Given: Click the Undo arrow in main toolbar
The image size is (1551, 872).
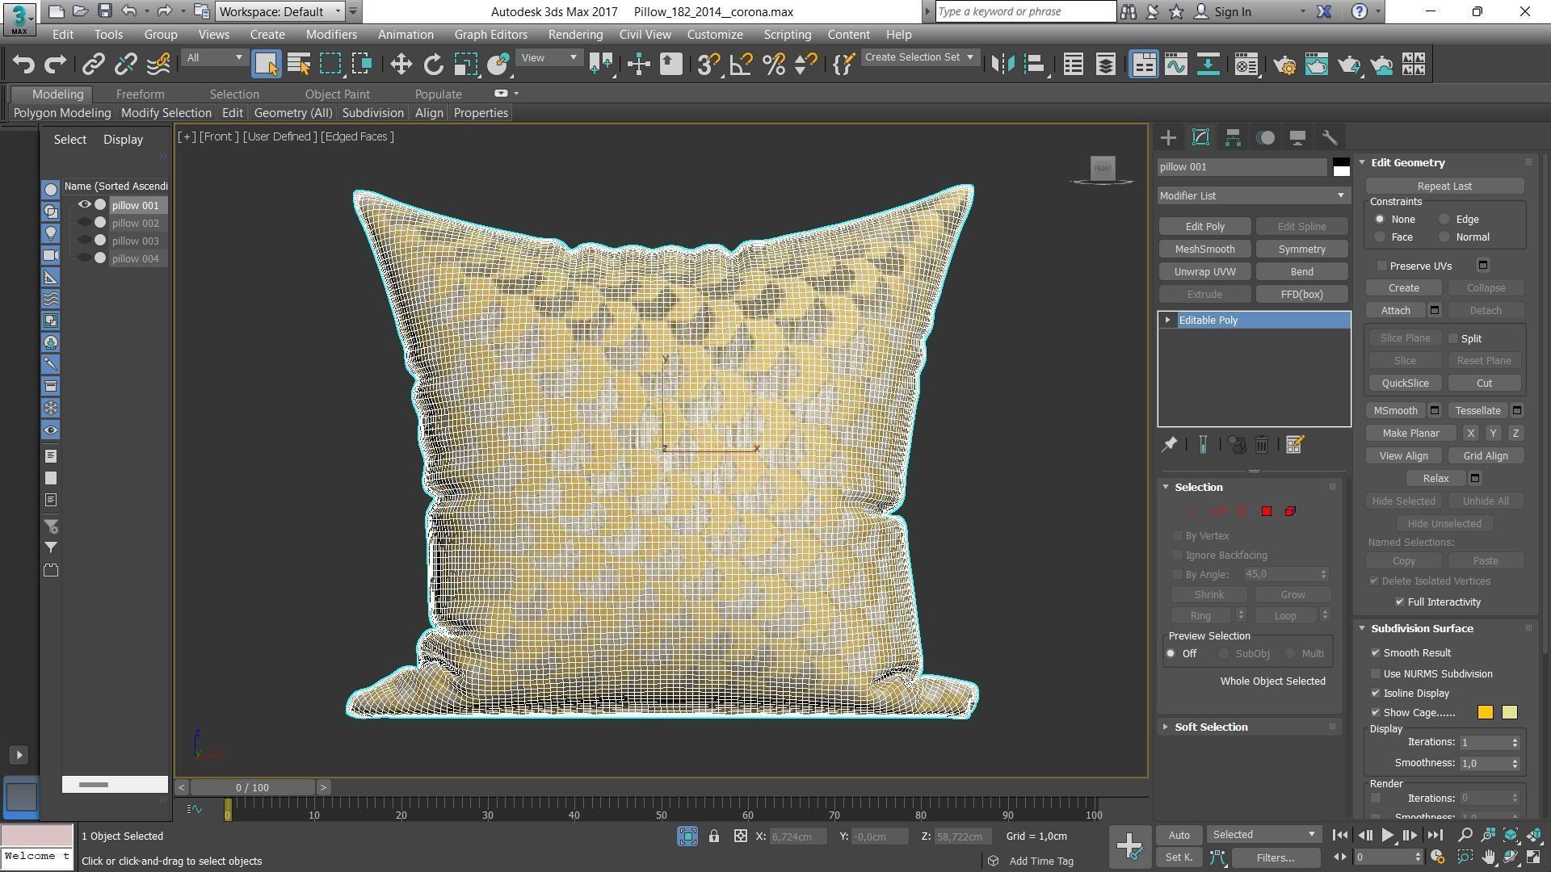Looking at the screenshot, I should [24, 65].
